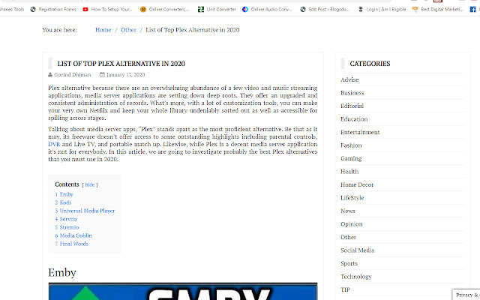The height and width of the screenshot is (300, 480).
Task: Jump to the Emby section in Contents
Action: [66, 194]
